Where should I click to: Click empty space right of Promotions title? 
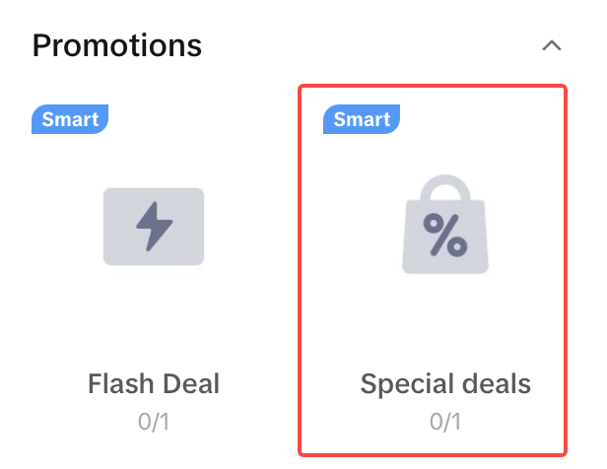[x=374, y=45]
